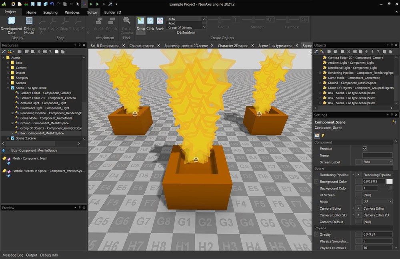The height and width of the screenshot is (259, 400).
Task: Select the Brush object creation mode
Action: pyautogui.click(x=160, y=24)
